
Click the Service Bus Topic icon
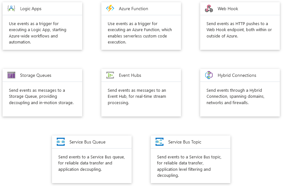pyautogui.click(x=159, y=142)
